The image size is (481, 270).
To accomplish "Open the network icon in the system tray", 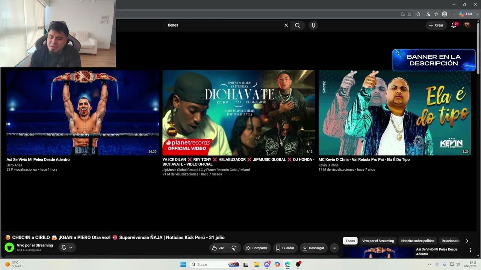I will [x=452, y=264].
